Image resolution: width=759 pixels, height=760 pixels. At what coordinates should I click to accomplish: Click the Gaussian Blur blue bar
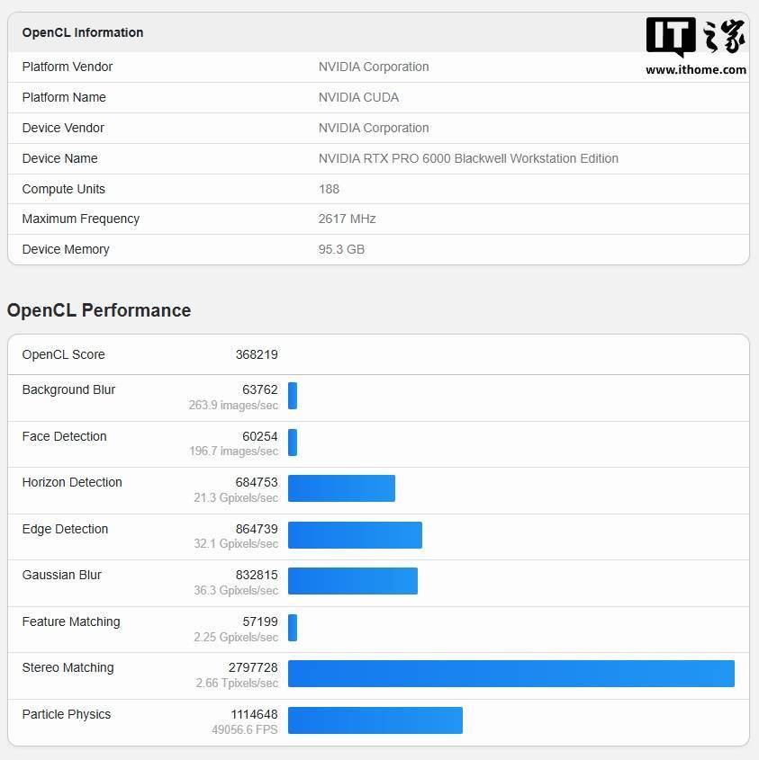[353, 581]
